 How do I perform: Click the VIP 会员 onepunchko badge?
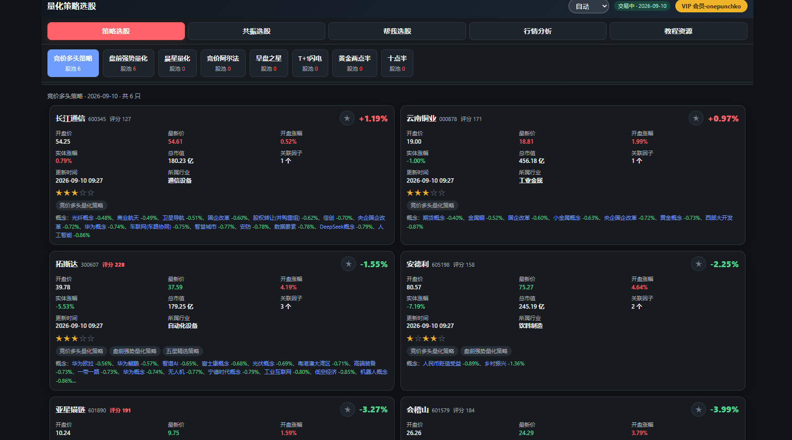(x=711, y=6)
